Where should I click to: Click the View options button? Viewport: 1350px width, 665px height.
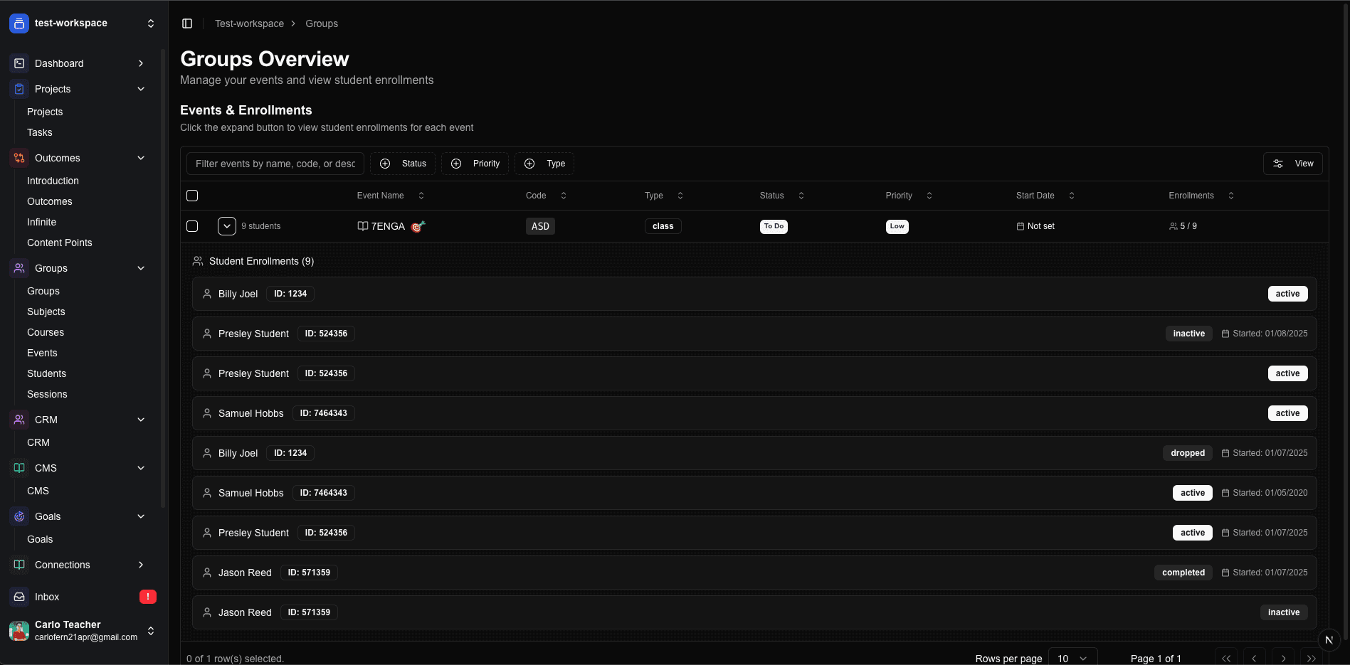(x=1292, y=164)
